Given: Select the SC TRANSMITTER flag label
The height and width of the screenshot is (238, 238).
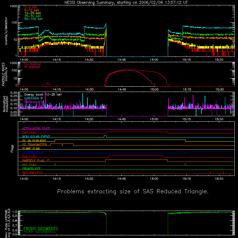Looking at the screenshot, I should point(35,145).
